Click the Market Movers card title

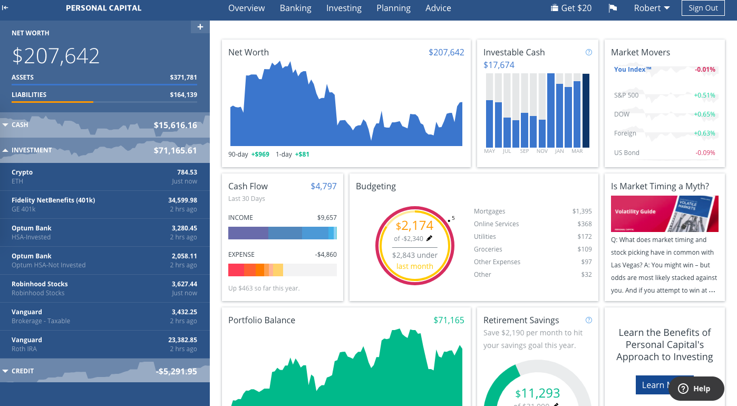click(x=641, y=52)
